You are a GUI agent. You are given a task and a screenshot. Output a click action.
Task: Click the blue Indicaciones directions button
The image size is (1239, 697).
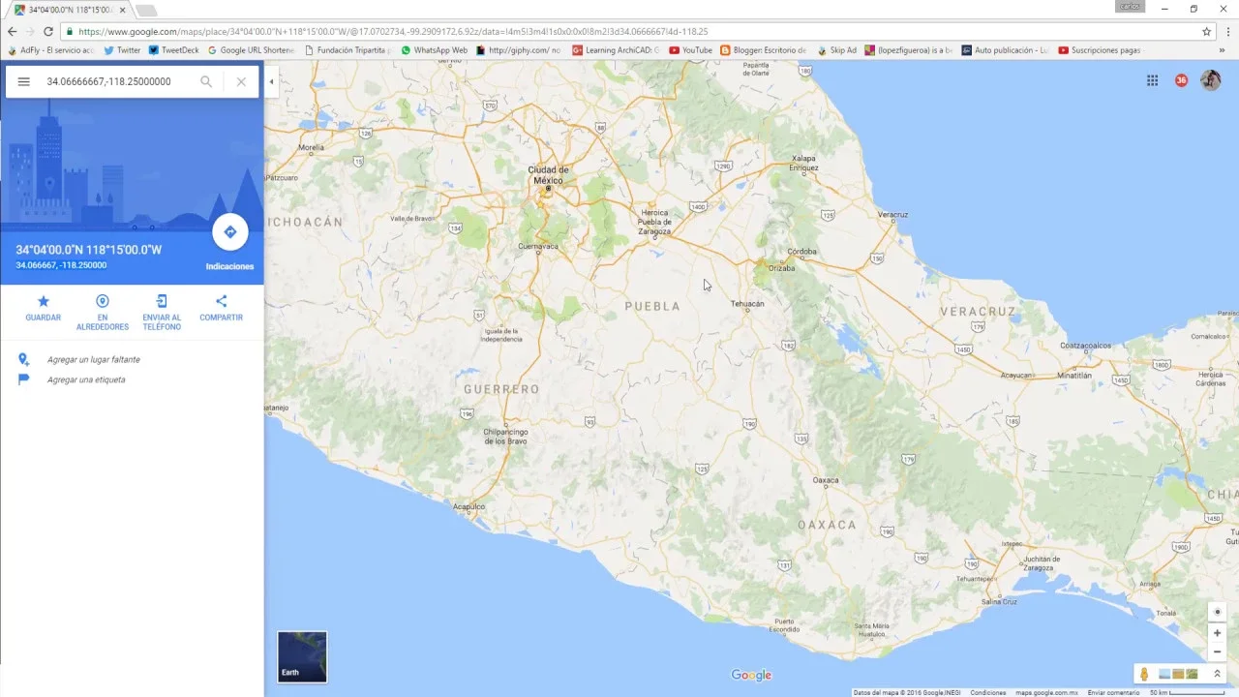click(230, 232)
